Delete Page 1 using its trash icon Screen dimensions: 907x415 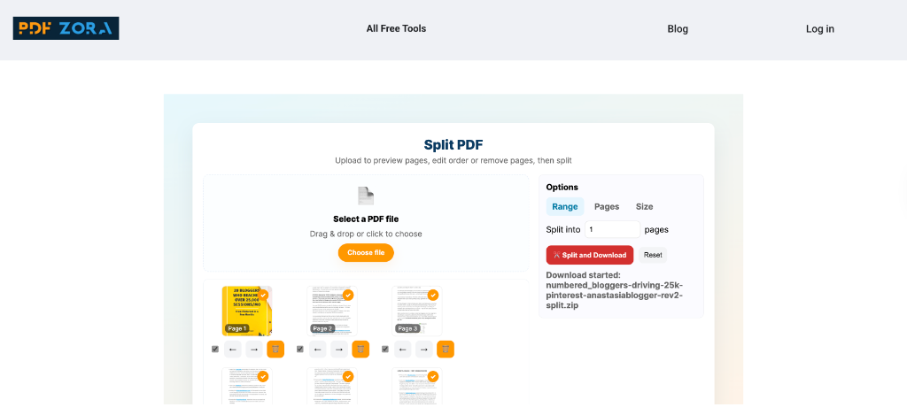pyautogui.click(x=275, y=350)
